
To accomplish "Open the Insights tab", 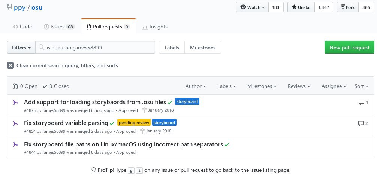I will click(x=155, y=27).
